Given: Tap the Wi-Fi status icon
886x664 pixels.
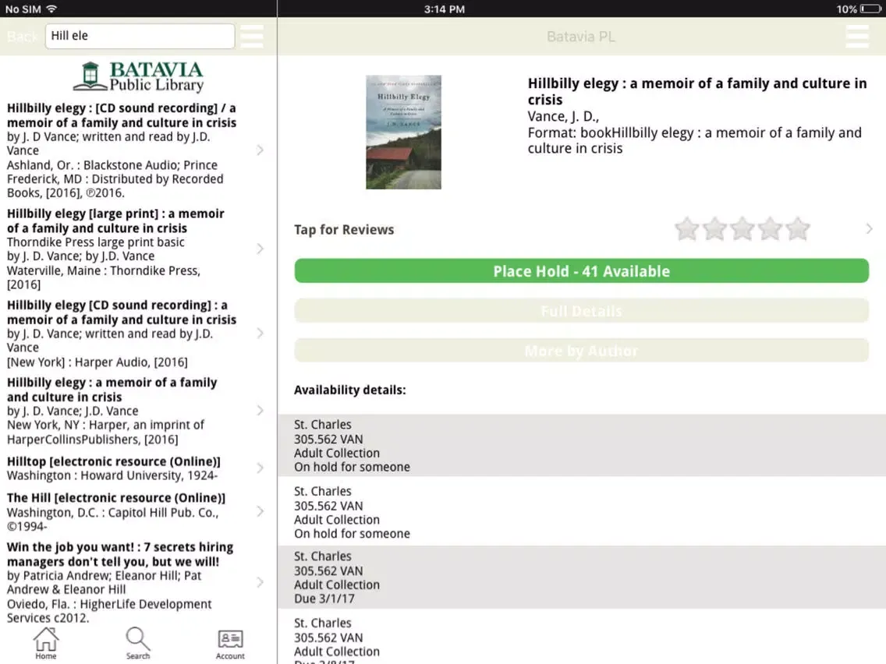Looking at the screenshot, I should (52, 9).
